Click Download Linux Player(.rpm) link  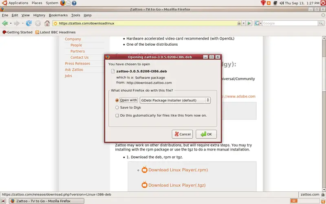(178, 170)
